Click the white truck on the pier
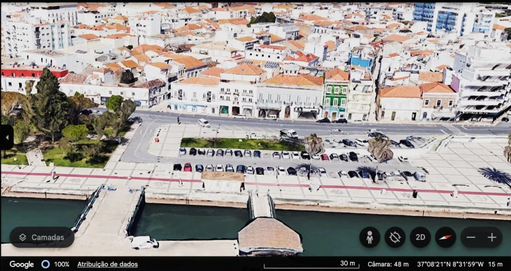The width and height of the screenshot is (511, 271). point(144,242)
